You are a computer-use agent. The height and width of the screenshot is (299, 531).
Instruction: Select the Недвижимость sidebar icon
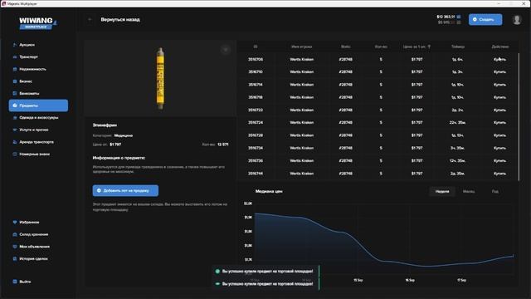pyautogui.click(x=15, y=69)
